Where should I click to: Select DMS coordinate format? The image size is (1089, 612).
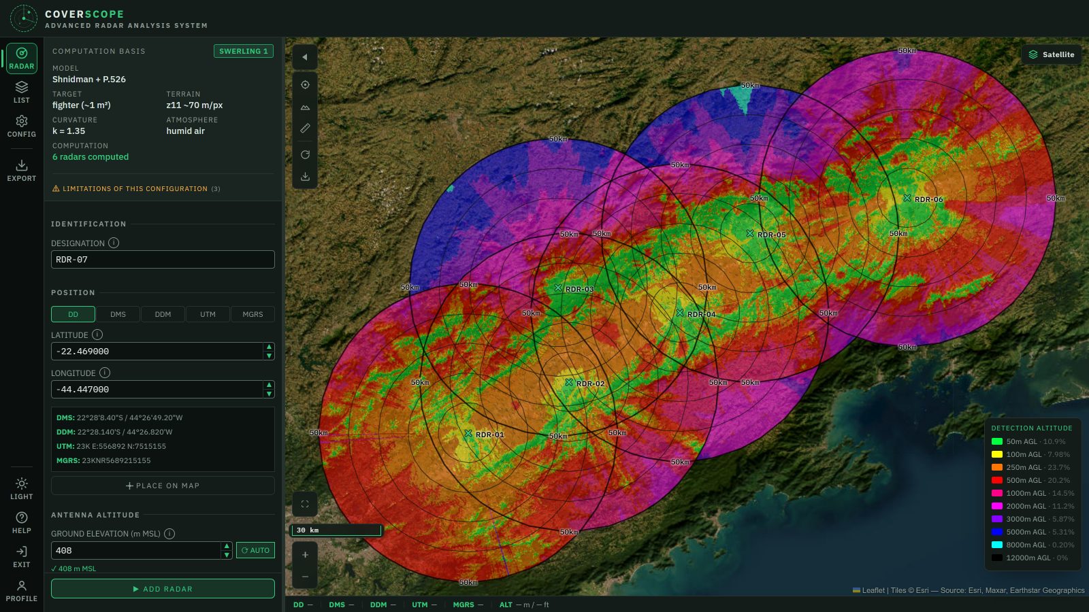pyautogui.click(x=118, y=314)
